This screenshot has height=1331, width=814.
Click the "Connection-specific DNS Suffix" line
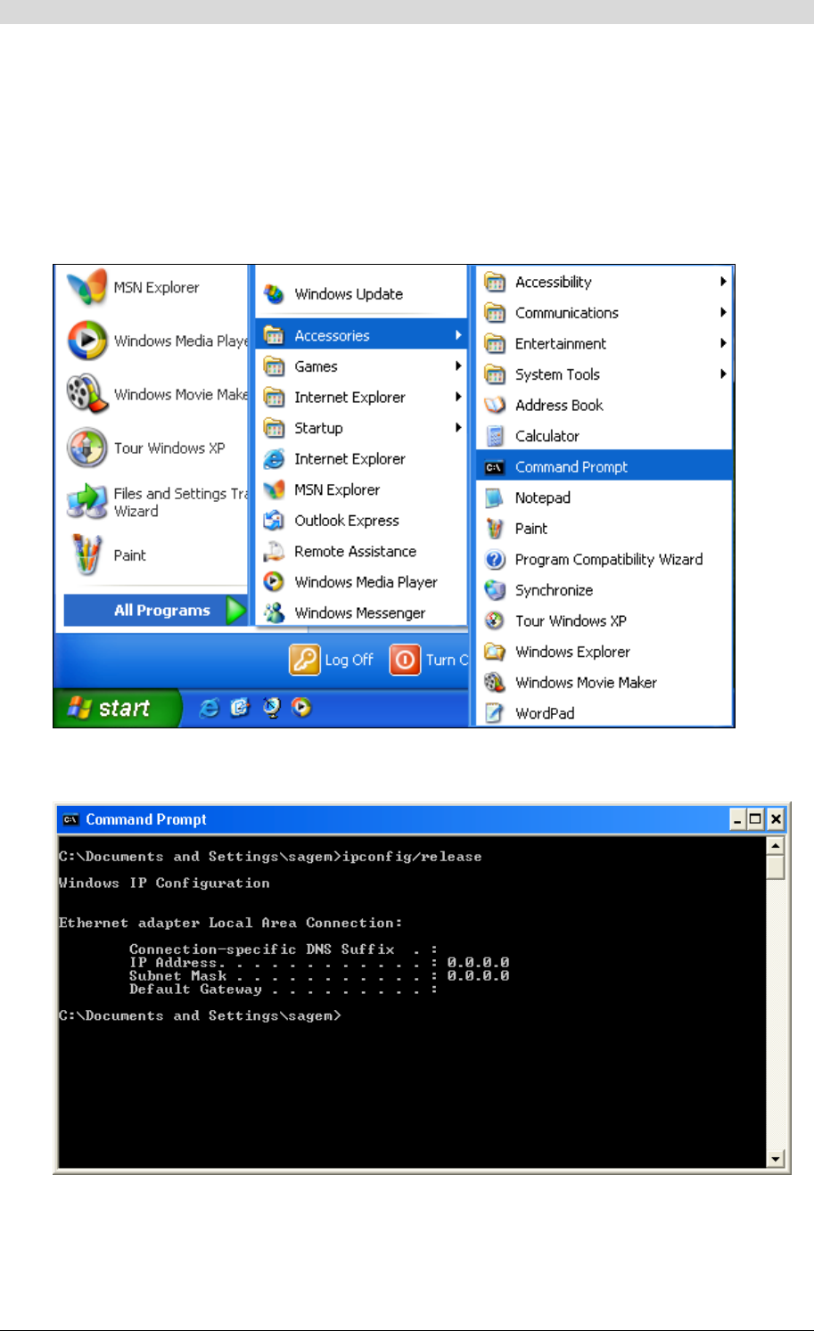point(284,949)
